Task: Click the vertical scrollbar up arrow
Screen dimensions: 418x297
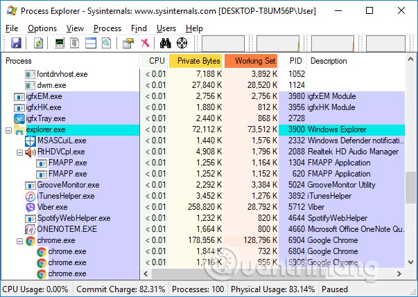Action: click(x=410, y=60)
